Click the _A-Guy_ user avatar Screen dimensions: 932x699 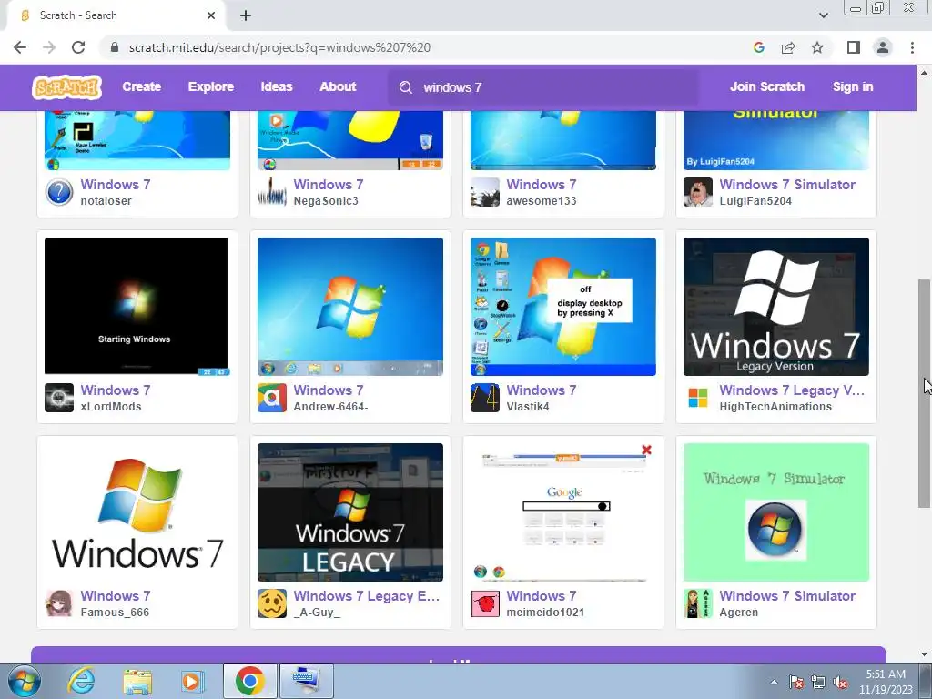[272, 603]
